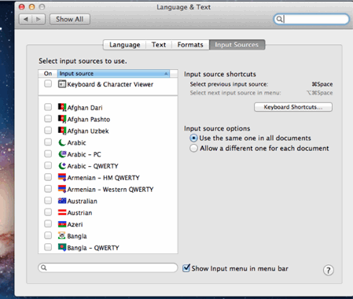Screen dimensions: 353x299
Task: Toggle sort order on Input source column arrow
Action: (x=166, y=74)
